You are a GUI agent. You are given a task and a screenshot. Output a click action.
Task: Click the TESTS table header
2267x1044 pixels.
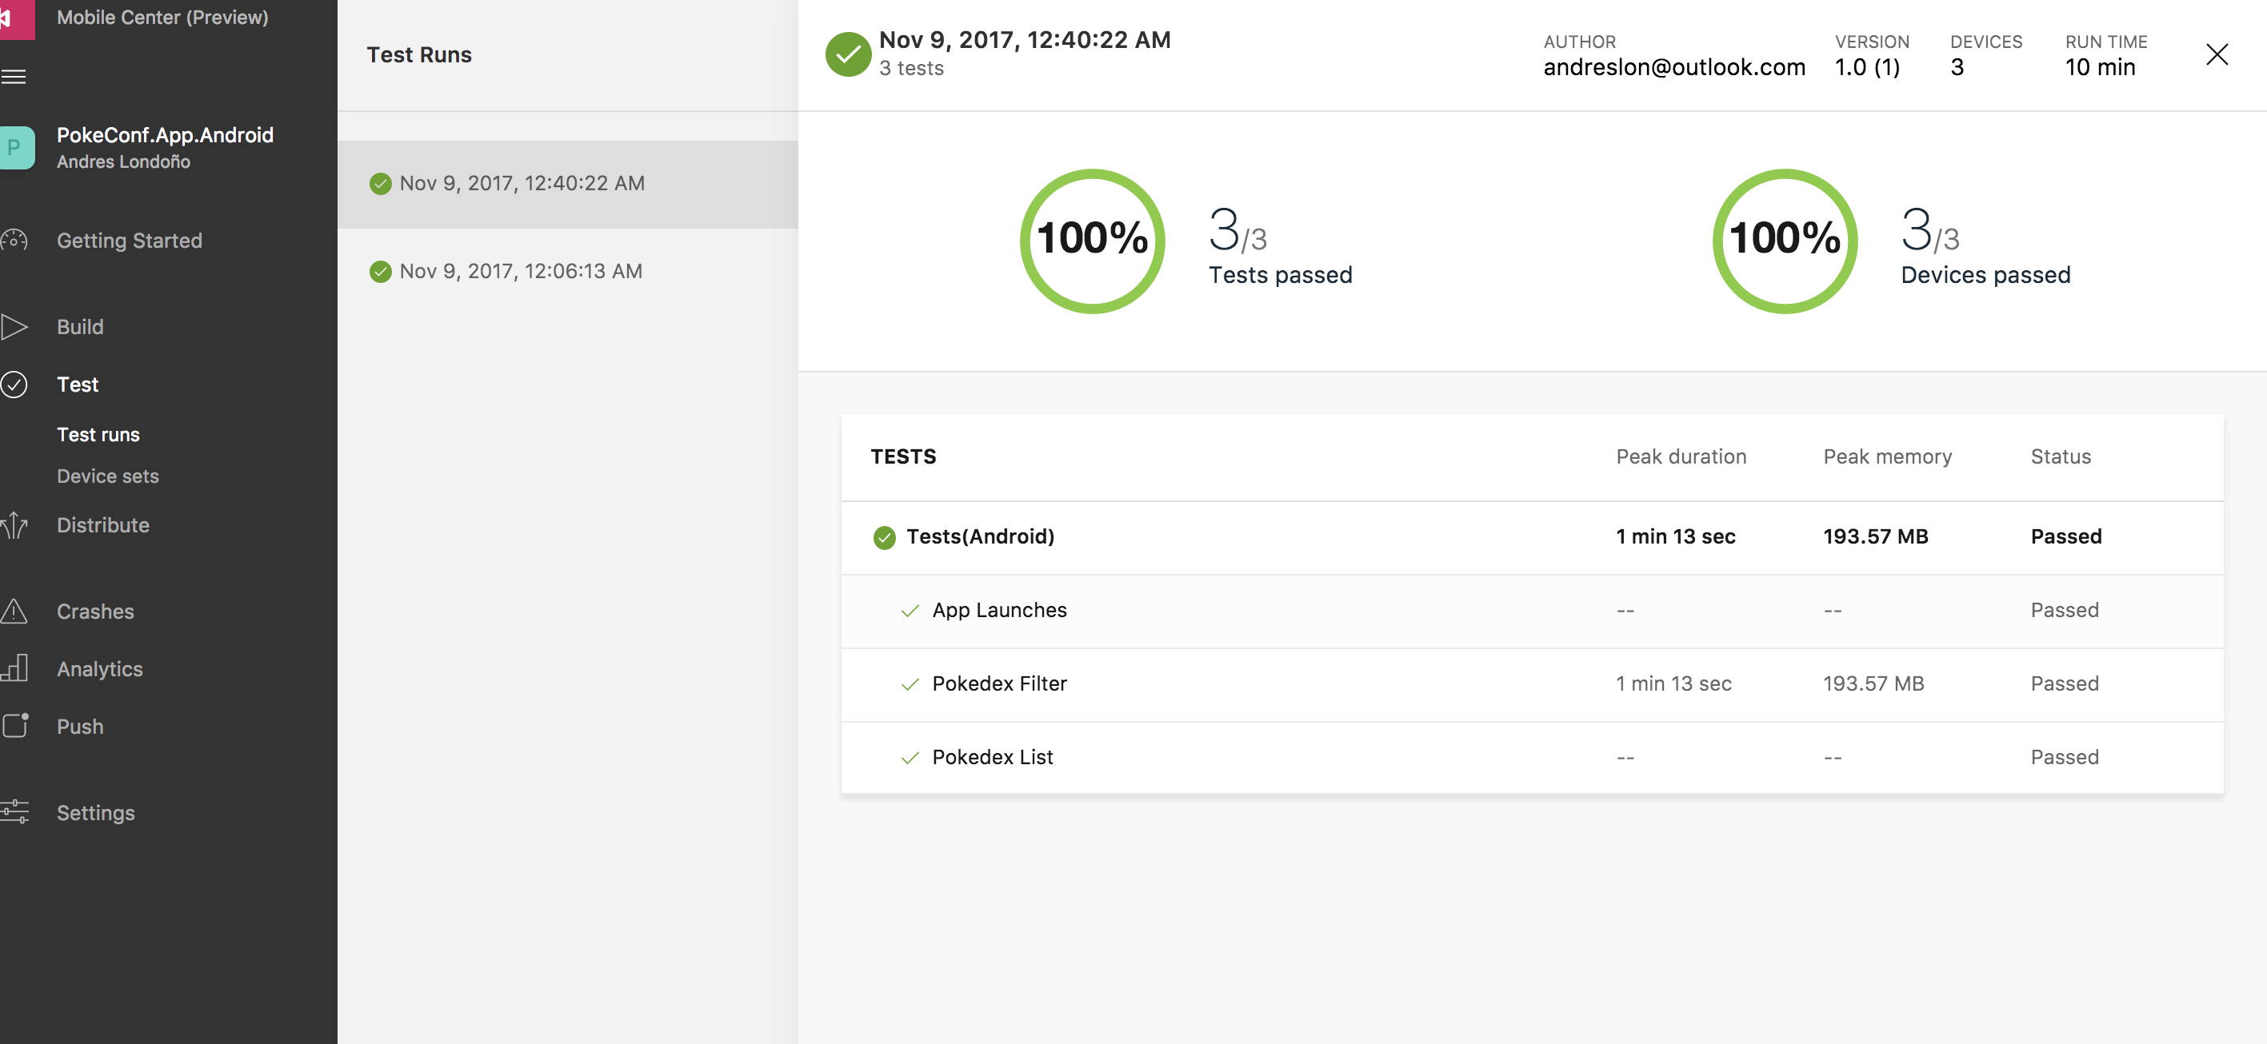903,456
